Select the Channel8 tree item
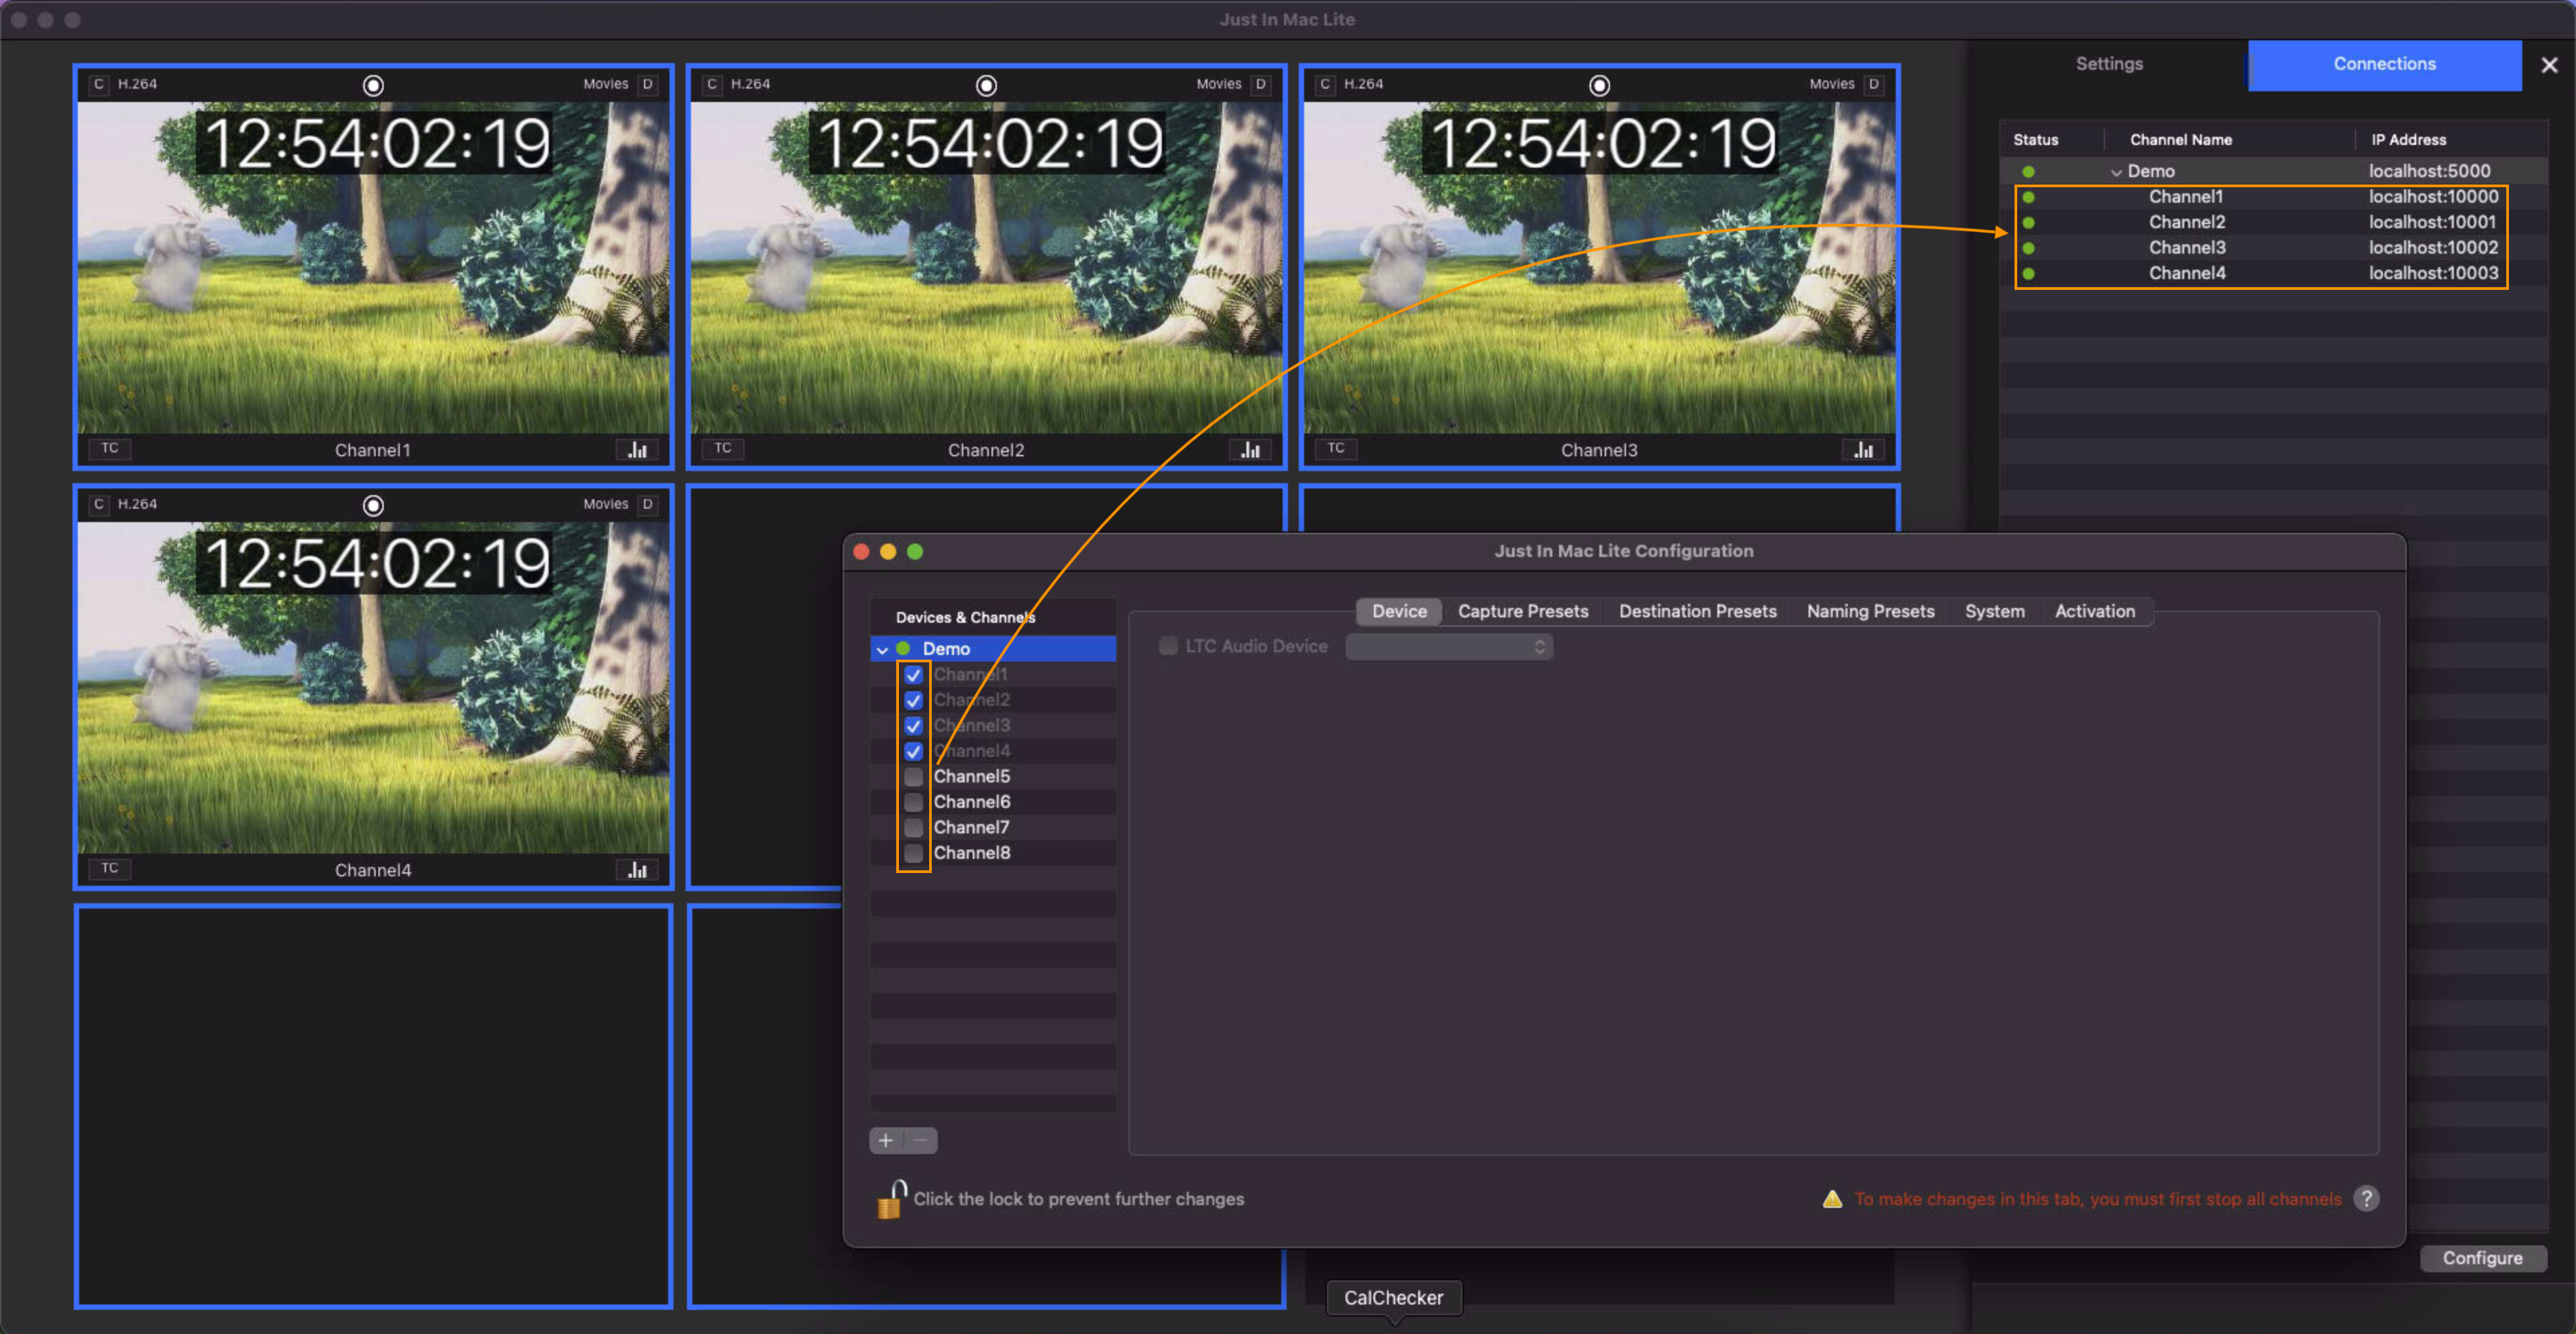The height and width of the screenshot is (1334, 2576). pyautogui.click(x=971, y=853)
